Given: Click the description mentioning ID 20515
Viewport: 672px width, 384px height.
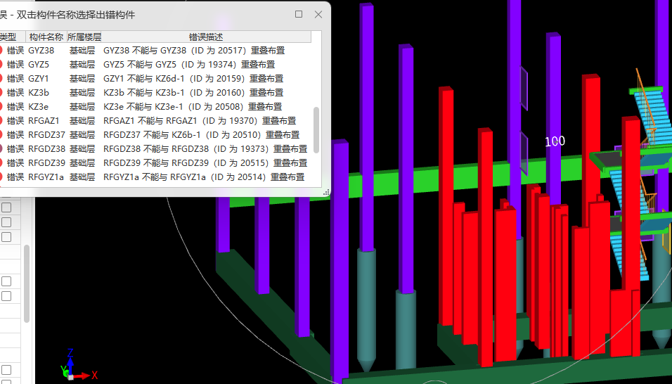Looking at the screenshot, I should pyautogui.click(x=205, y=163).
